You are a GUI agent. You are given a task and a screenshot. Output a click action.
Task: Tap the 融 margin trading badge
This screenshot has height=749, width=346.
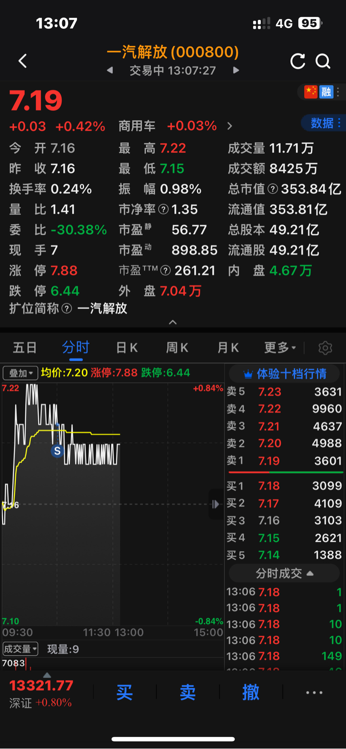point(326,92)
